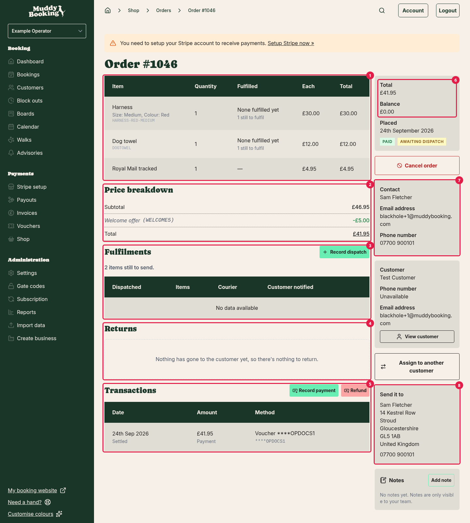
Task: Click the Record payment button
Action: 314,390
